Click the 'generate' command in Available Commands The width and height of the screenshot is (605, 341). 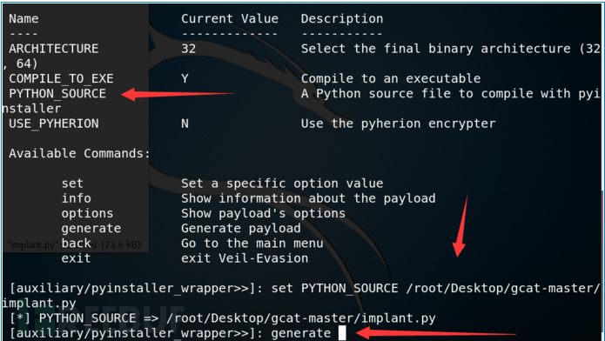[x=91, y=229]
